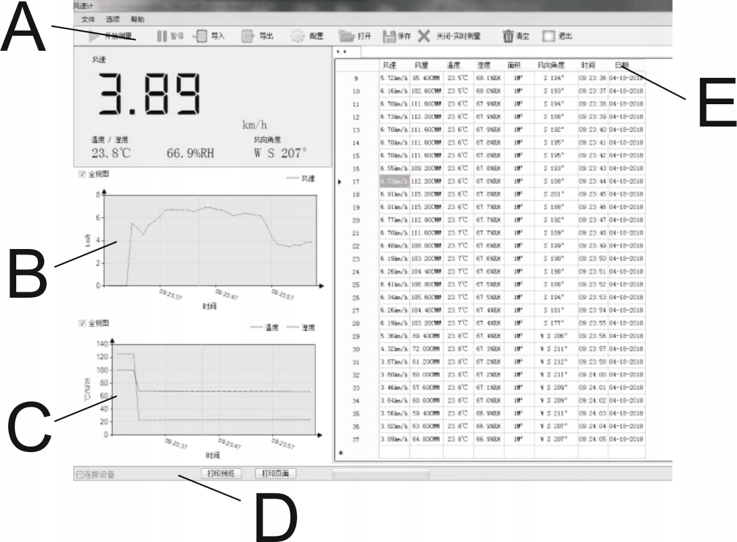Click the 风速 legend entry on the top chart
The width and height of the screenshot is (737, 542).
coord(301,179)
